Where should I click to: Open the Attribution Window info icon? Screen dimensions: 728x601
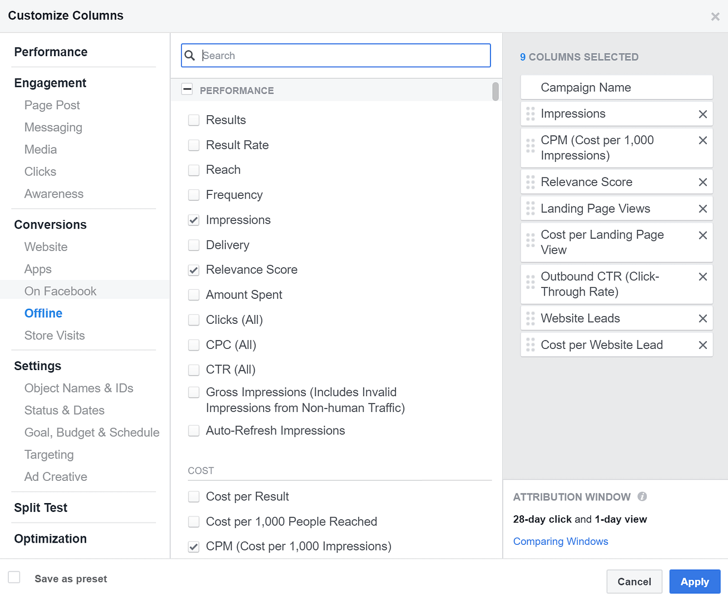[x=643, y=496]
